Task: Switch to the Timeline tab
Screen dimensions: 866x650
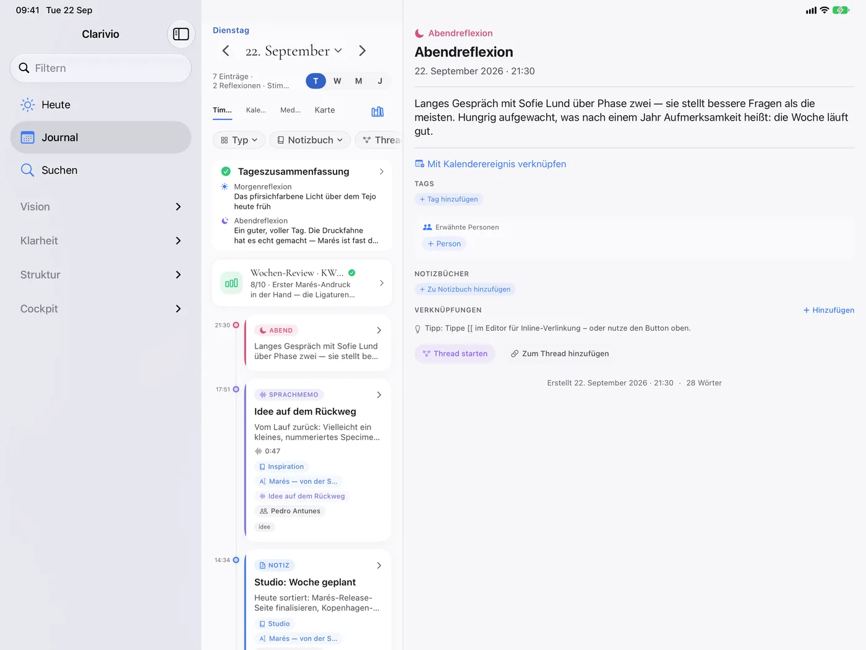Action: point(222,110)
